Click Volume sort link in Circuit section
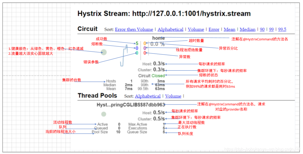 196,29
